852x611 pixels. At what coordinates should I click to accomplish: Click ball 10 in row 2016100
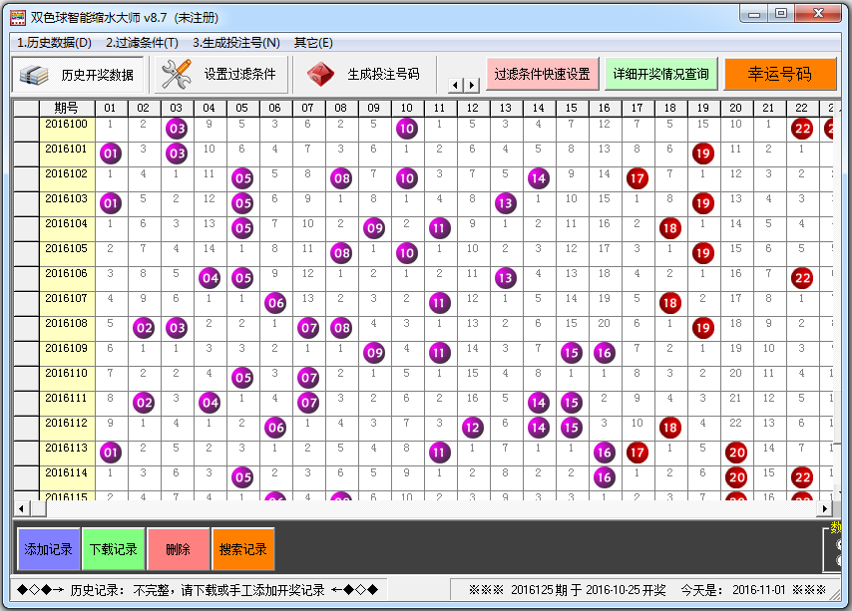pos(407,129)
